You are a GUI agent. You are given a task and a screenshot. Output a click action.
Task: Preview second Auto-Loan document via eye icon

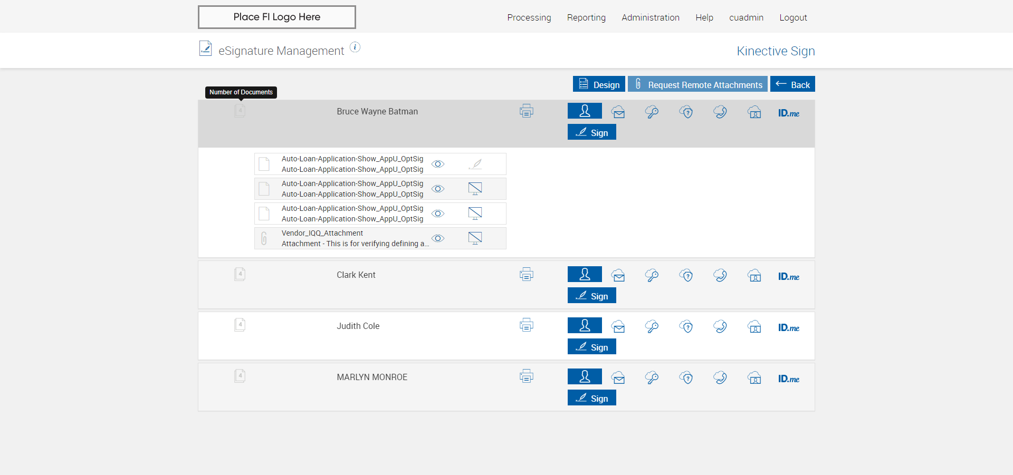pyautogui.click(x=438, y=189)
